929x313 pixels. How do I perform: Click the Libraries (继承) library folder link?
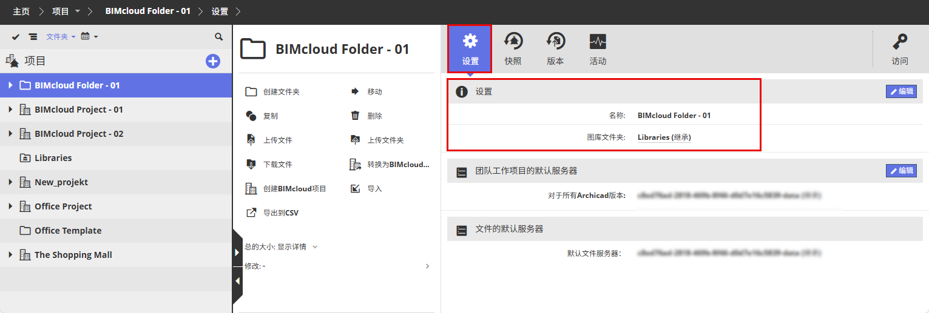(x=664, y=137)
